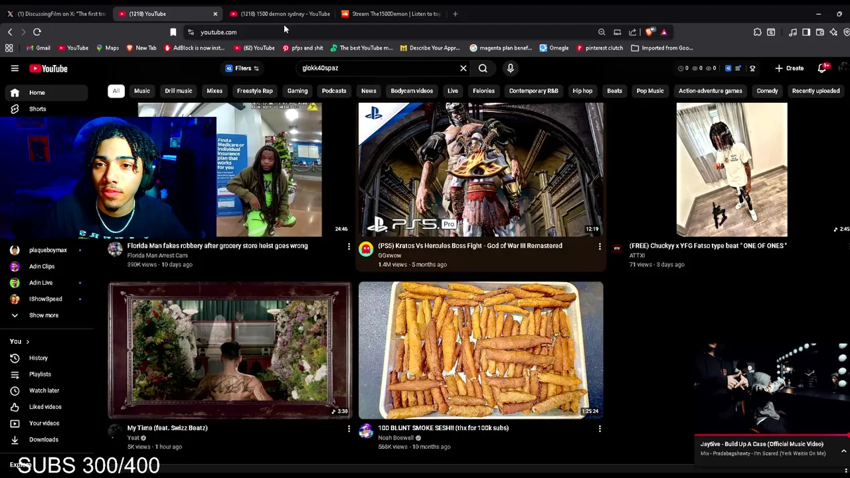Select the Gaming chip
This screenshot has width=850, height=478.
pos(297,91)
